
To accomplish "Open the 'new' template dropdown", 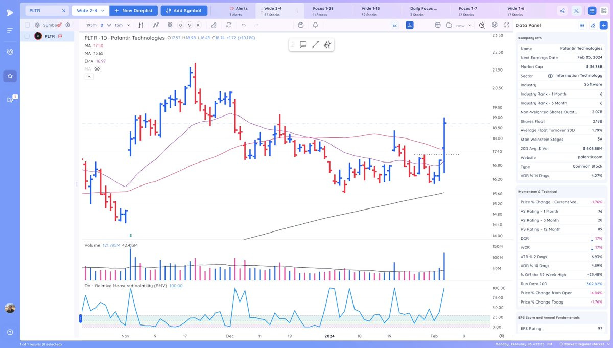I will [x=464, y=25].
